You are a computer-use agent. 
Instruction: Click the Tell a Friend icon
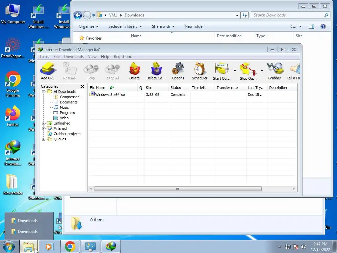(x=294, y=71)
